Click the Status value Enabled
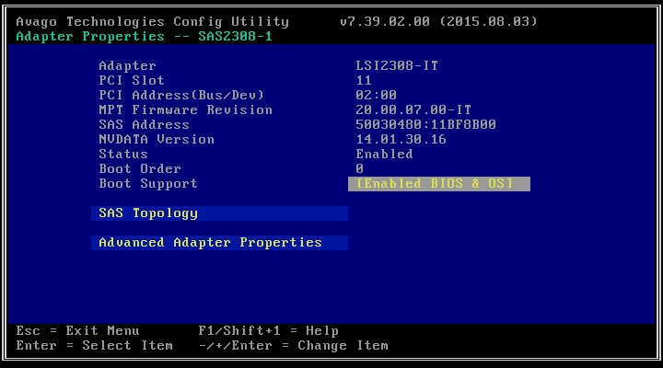Viewport: 663px width, 368px height. [x=384, y=155]
